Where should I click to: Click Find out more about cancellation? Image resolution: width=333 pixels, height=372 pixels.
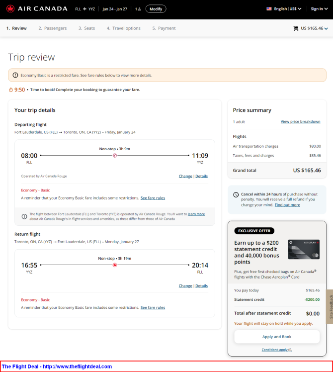pyautogui.click(x=287, y=205)
